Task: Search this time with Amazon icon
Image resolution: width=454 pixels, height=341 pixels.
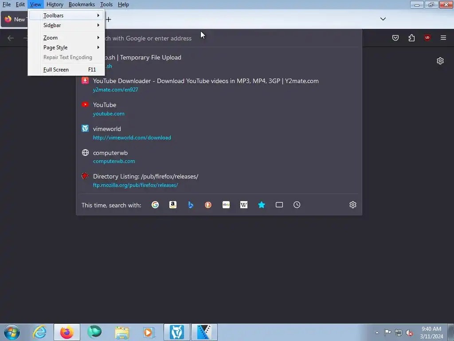Action: (x=173, y=205)
